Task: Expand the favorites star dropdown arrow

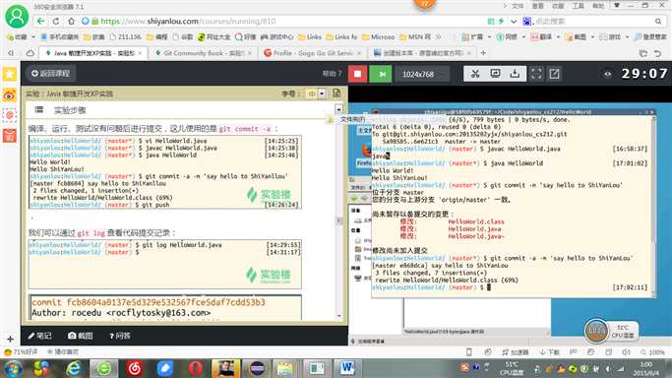Action: click(x=33, y=36)
